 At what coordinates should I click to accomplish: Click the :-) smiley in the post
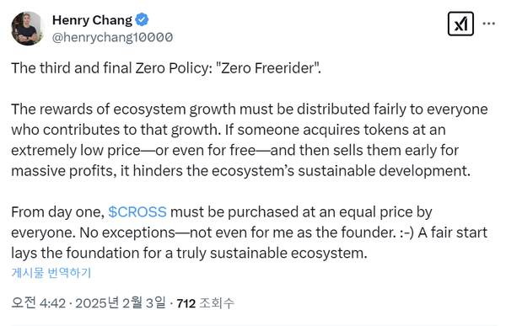(406, 232)
